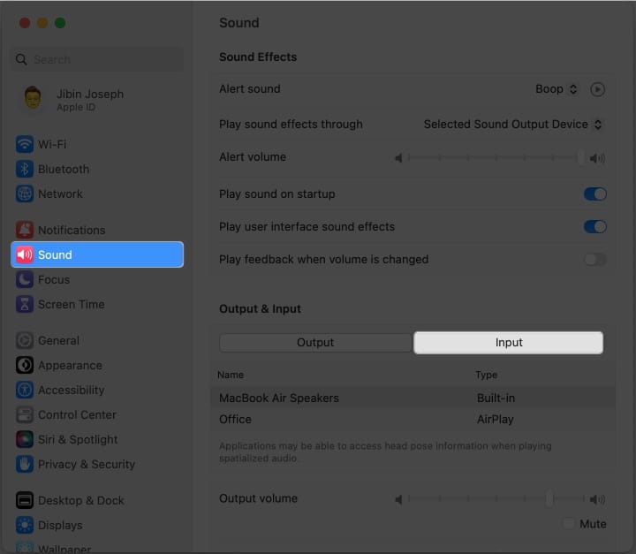Click the high alert volume speaker icon
Image resolution: width=636 pixels, height=554 pixels.
(597, 158)
